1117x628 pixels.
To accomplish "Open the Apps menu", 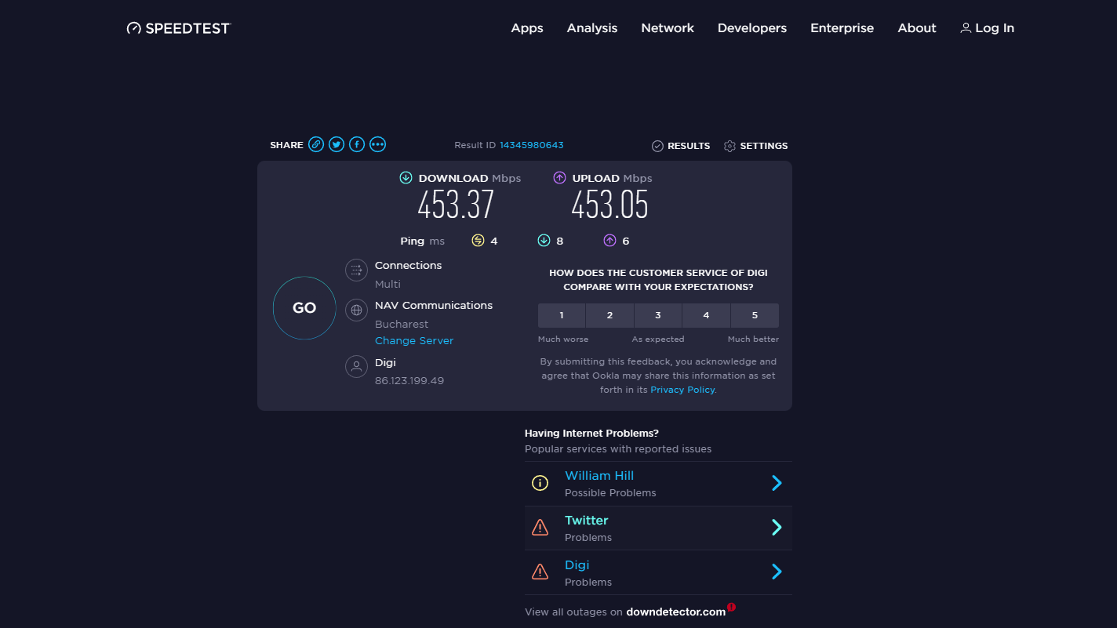I will coord(527,28).
